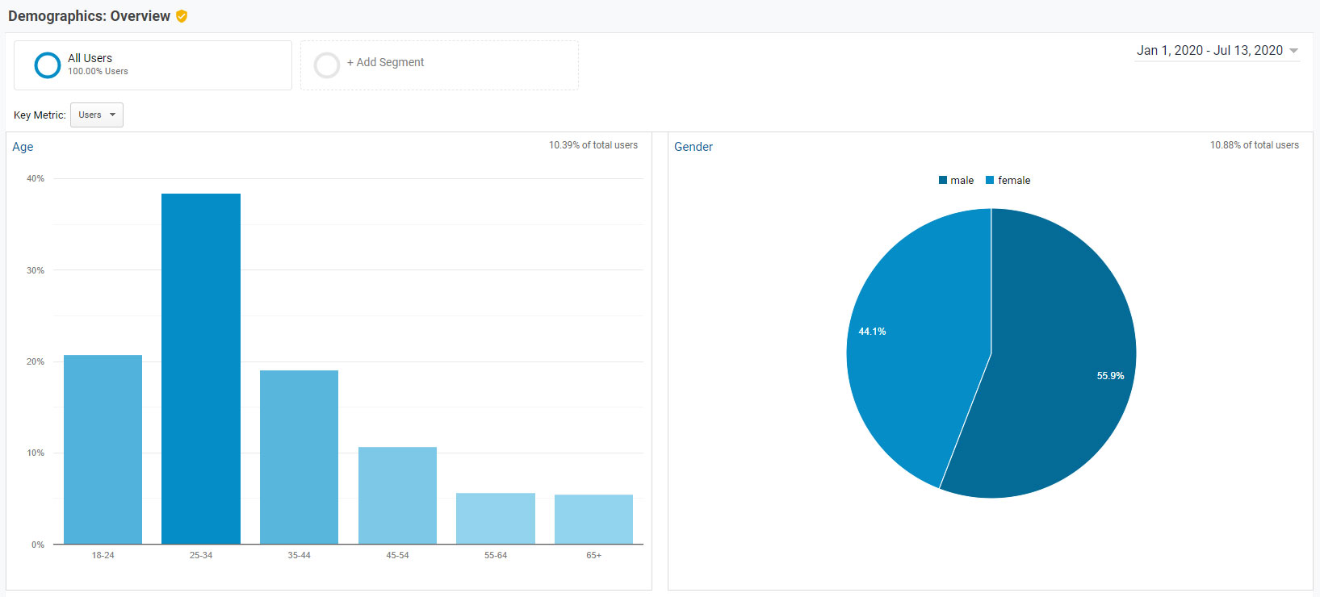Open the date range dropdown arrow
This screenshot has width=1320, height=597.
tap(1293, 51)
